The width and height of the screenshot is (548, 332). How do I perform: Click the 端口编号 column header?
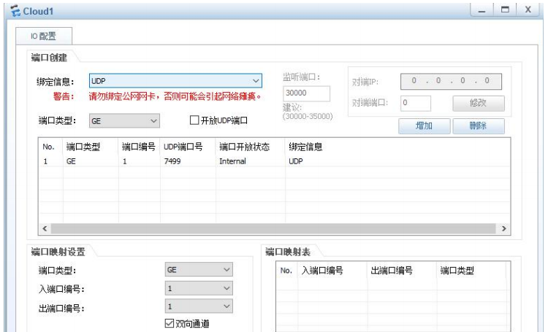(x=140, y=147)
